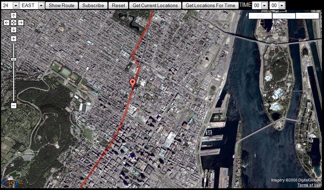This screenshot has height=190, width=324.
Task: Open the Terms of Use link
Action: click(309, 185)
